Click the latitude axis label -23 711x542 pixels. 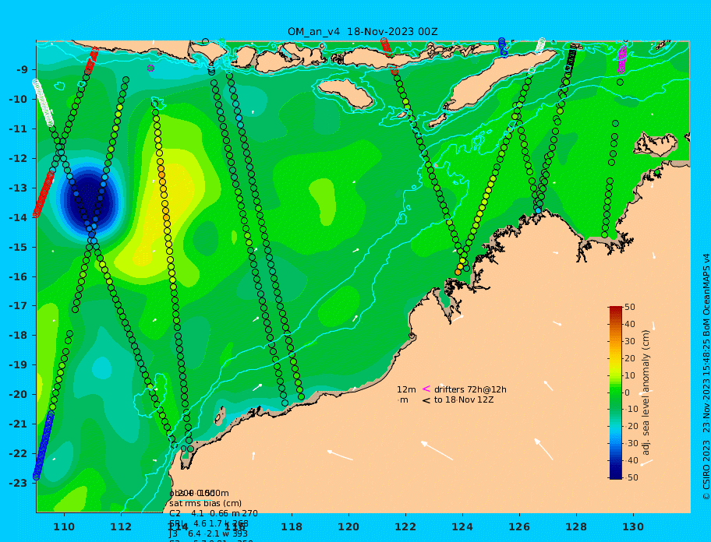[18, 483]
